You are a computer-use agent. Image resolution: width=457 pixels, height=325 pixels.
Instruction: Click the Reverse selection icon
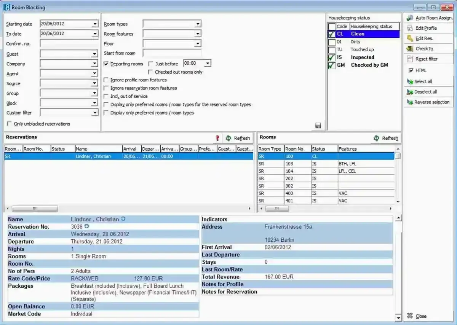click(410, 102)
